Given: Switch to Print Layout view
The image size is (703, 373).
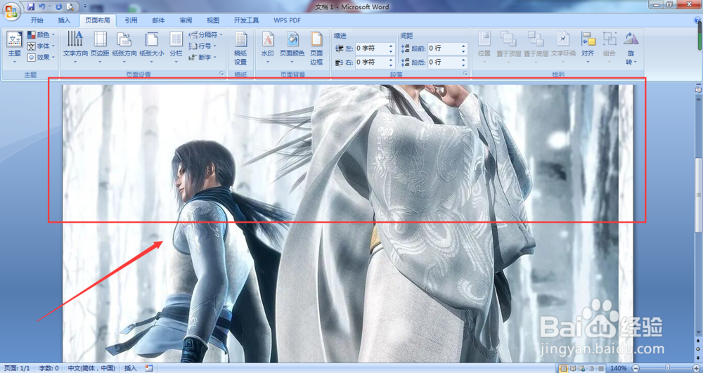Looking at the screenshot, I should tap(564, 368).
